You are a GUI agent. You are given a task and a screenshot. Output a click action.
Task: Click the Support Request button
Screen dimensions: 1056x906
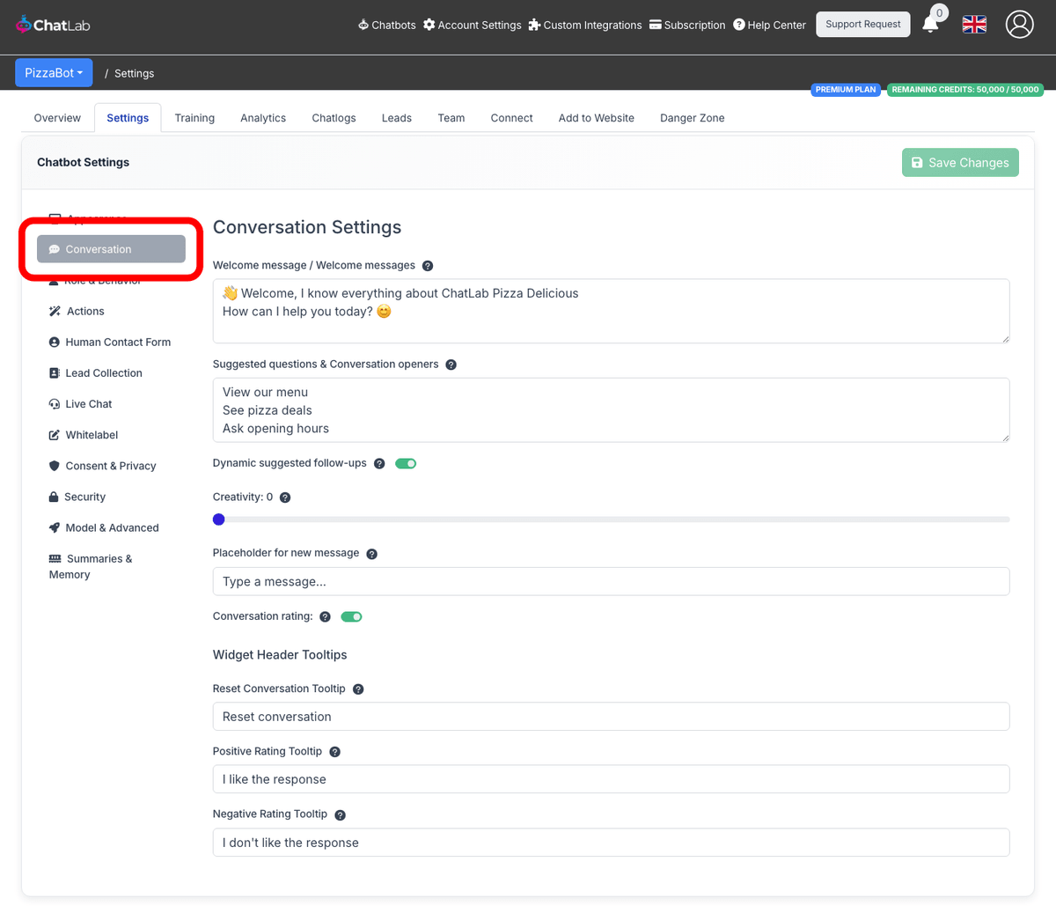(x=862, y=24)
